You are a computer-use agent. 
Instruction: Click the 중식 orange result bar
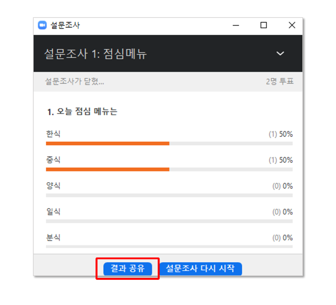click(107, 169)
